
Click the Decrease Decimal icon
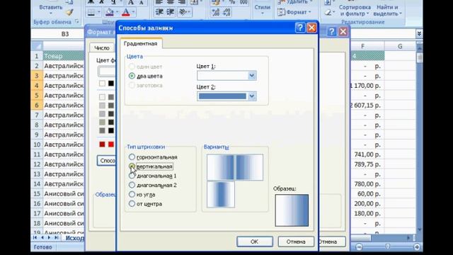tap(226, 12)
